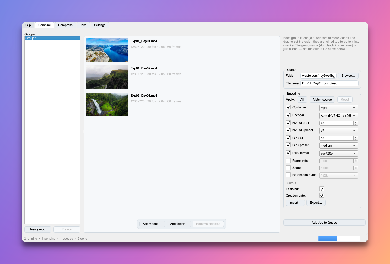
Task: Select the Exp01_Day02.mp4 green cliffs thumbnail
Action: [x=107, y=77]
